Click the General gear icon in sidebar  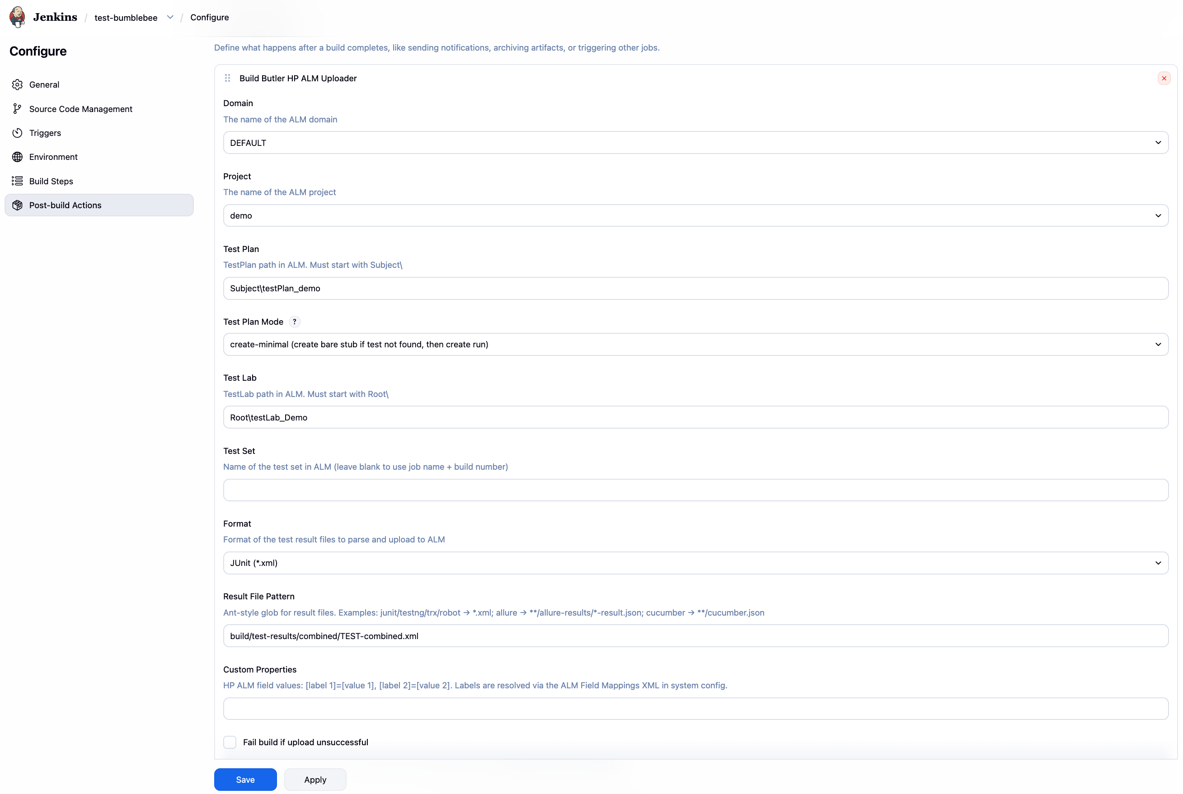tap(18, 84)
